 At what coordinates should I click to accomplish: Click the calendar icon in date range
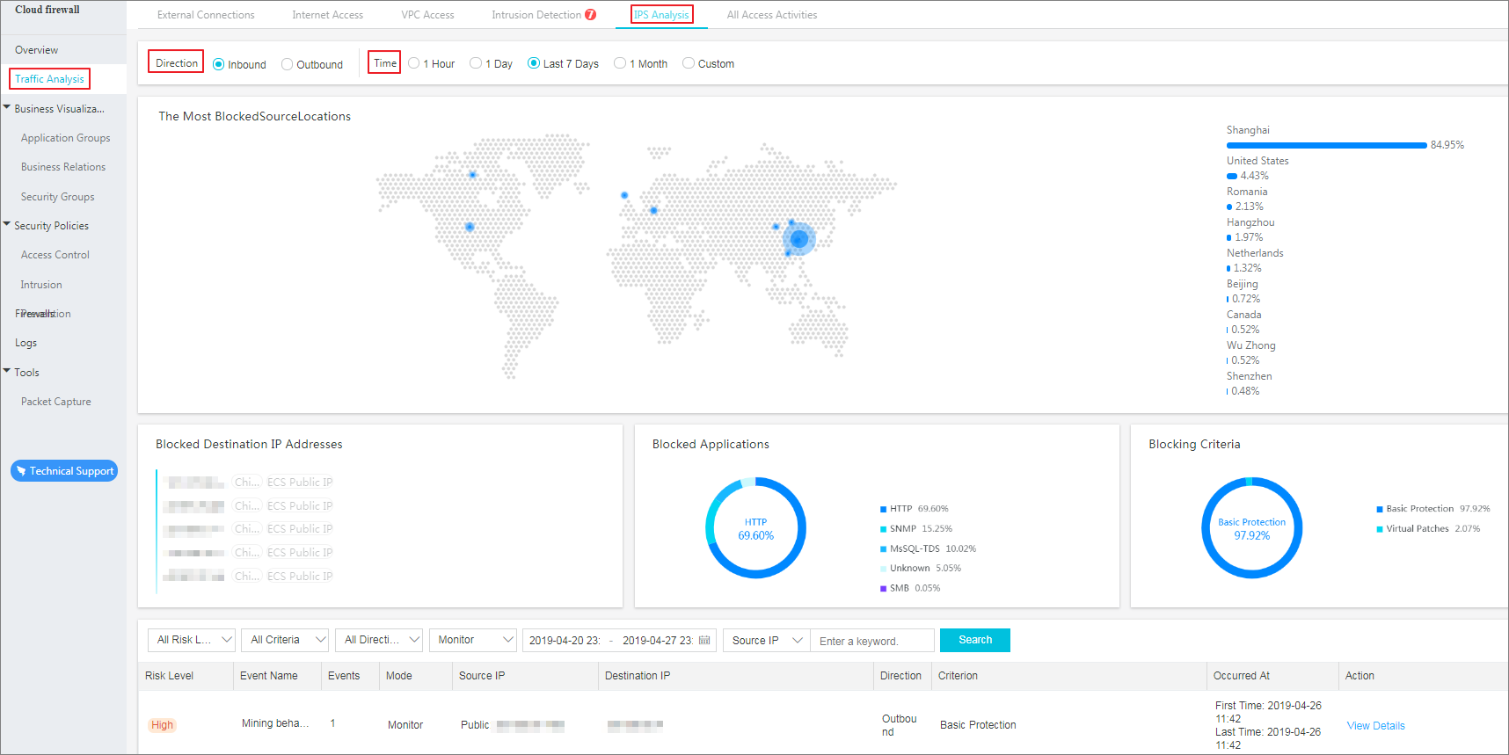[704, 641]
